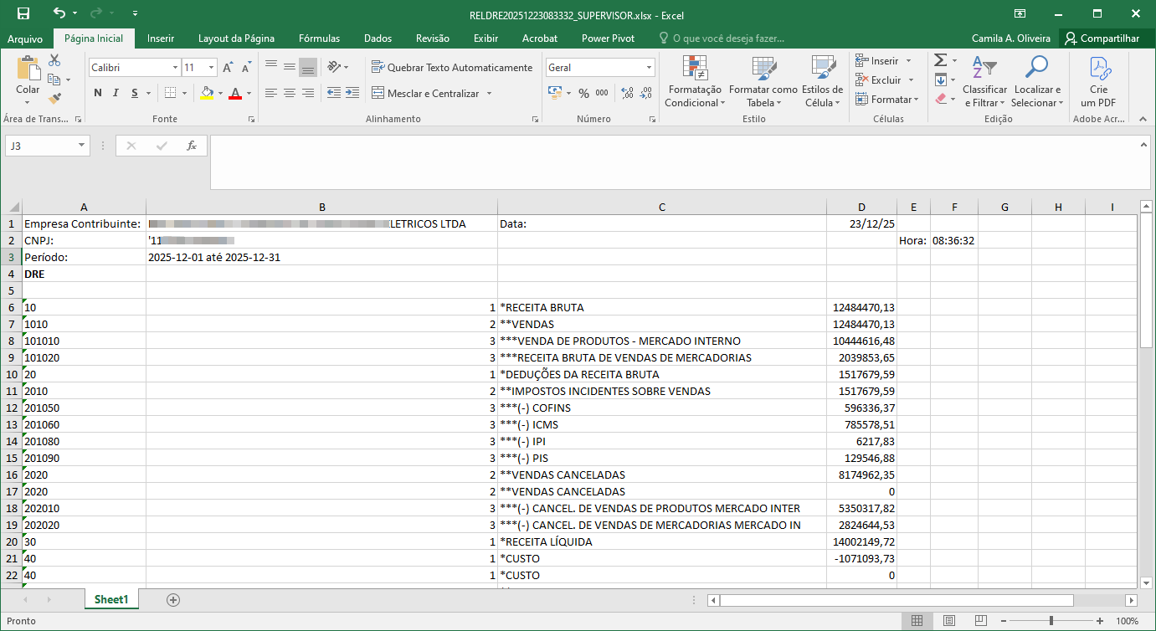Open the Calibri font name dropdown
This screenshot has height=631, width=1156.
[x=175, y=68]
